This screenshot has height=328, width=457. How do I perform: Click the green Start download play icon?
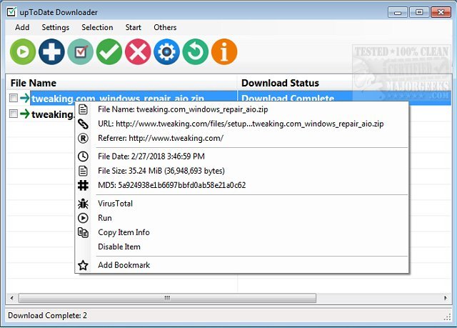23,52
